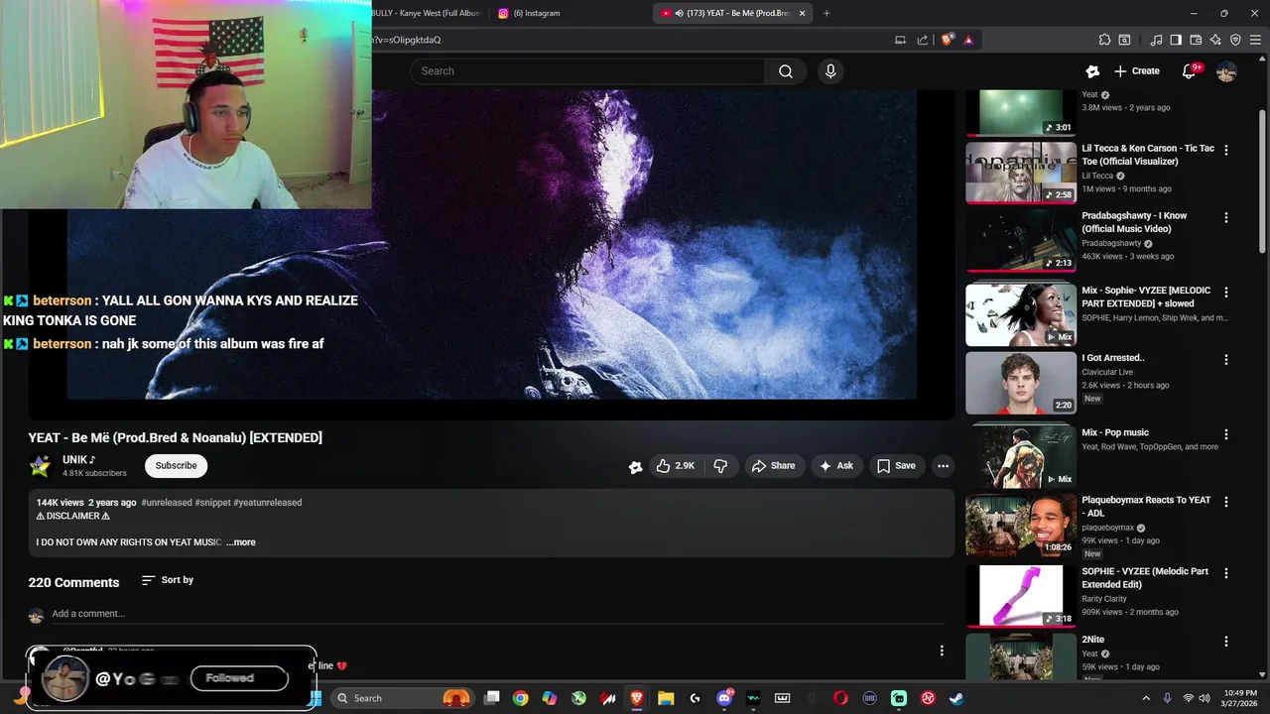Open YouTube account avatar menu
This screenshot has height=714, width=1270.
coord(1226,71)
